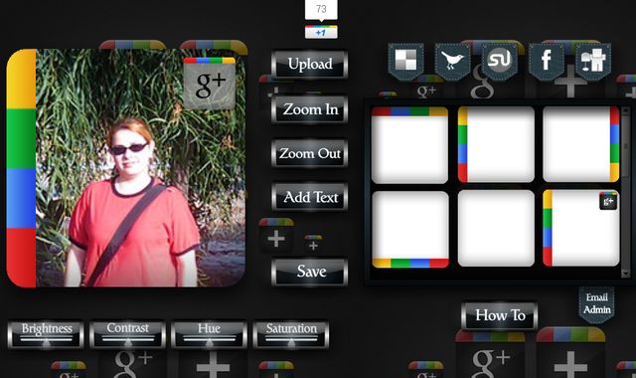Select the plain white frame template
Image resolution: width=636 pixels, height=378 pixels.
(496, 229)
